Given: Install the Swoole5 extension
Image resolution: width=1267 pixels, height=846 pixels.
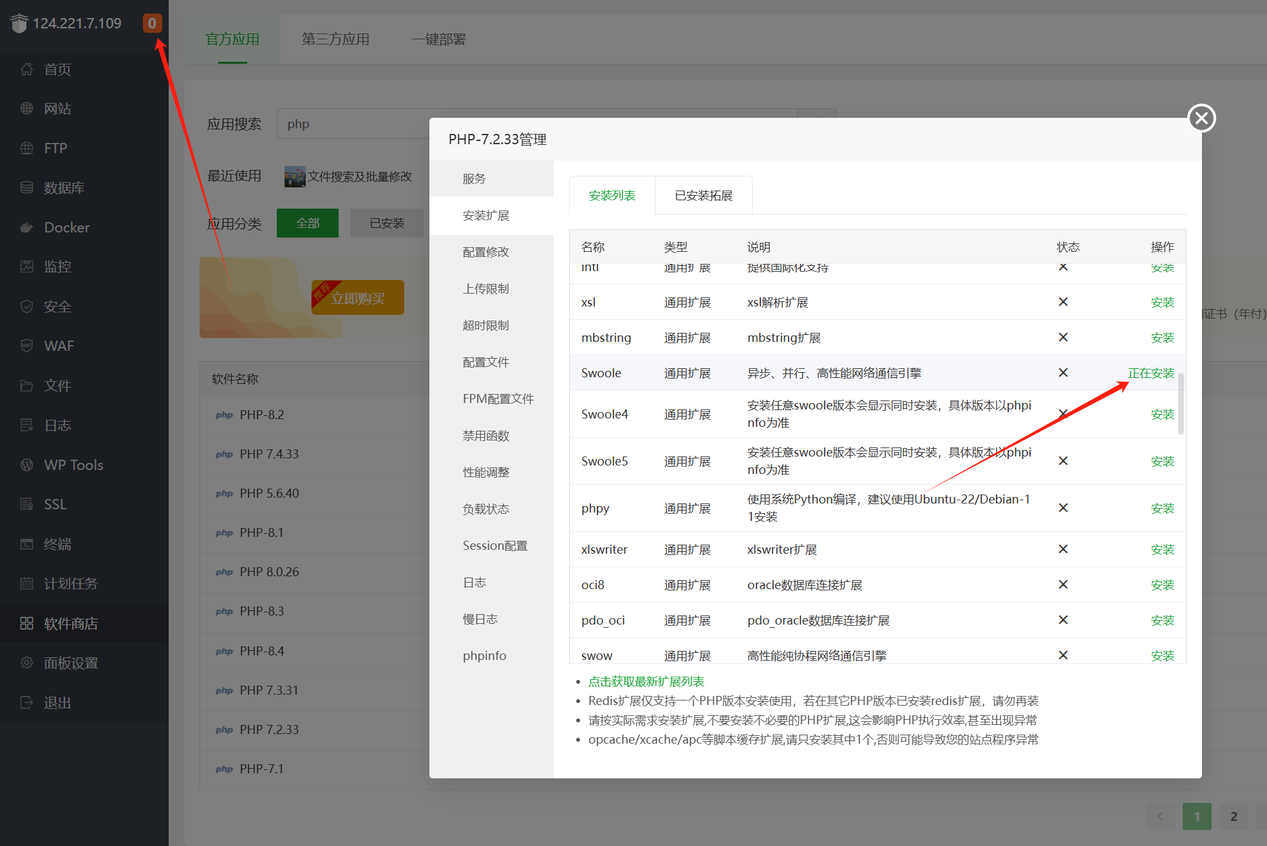Looking at the screenshot, I should 1162,461.
